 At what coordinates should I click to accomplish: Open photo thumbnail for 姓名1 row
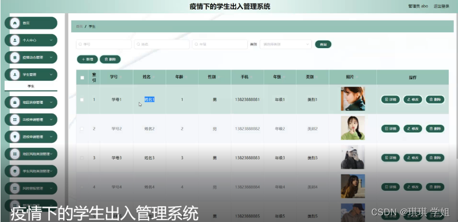353,99
